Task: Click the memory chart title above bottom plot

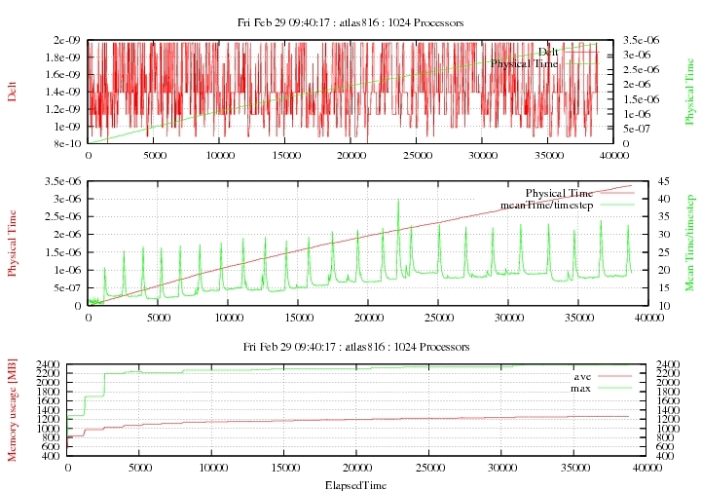Action: coord(356,347)
